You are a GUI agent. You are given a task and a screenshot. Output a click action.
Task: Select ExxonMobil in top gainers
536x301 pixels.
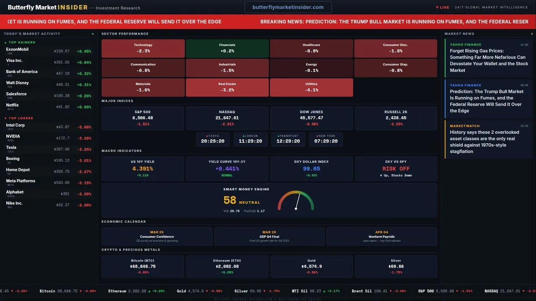(49, 51)
